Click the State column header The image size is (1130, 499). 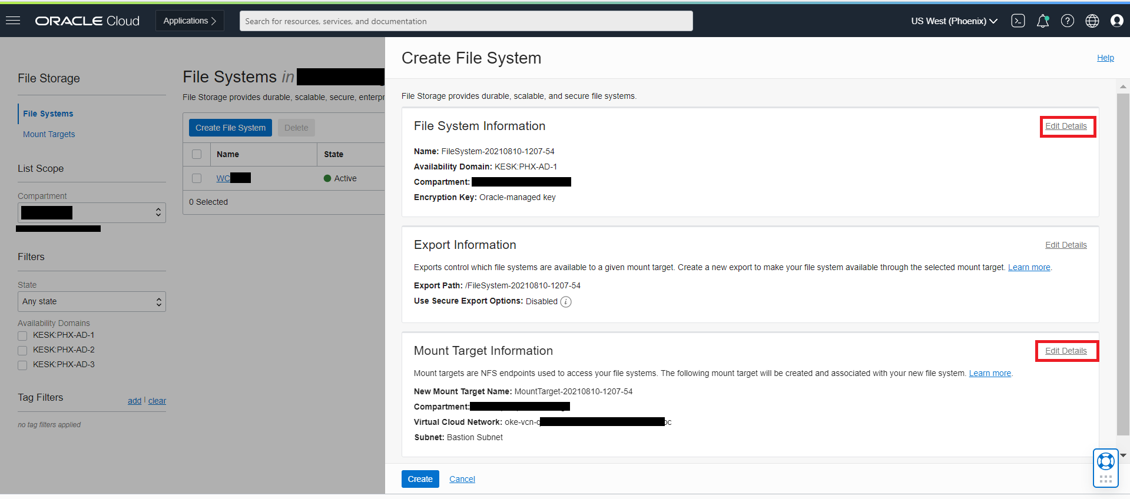click(x=333, y=154)
